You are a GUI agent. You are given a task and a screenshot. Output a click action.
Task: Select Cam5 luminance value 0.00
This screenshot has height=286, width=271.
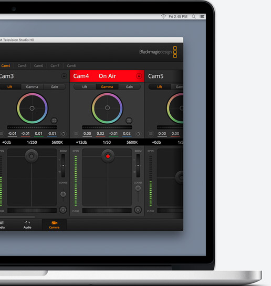pos(162,134)
